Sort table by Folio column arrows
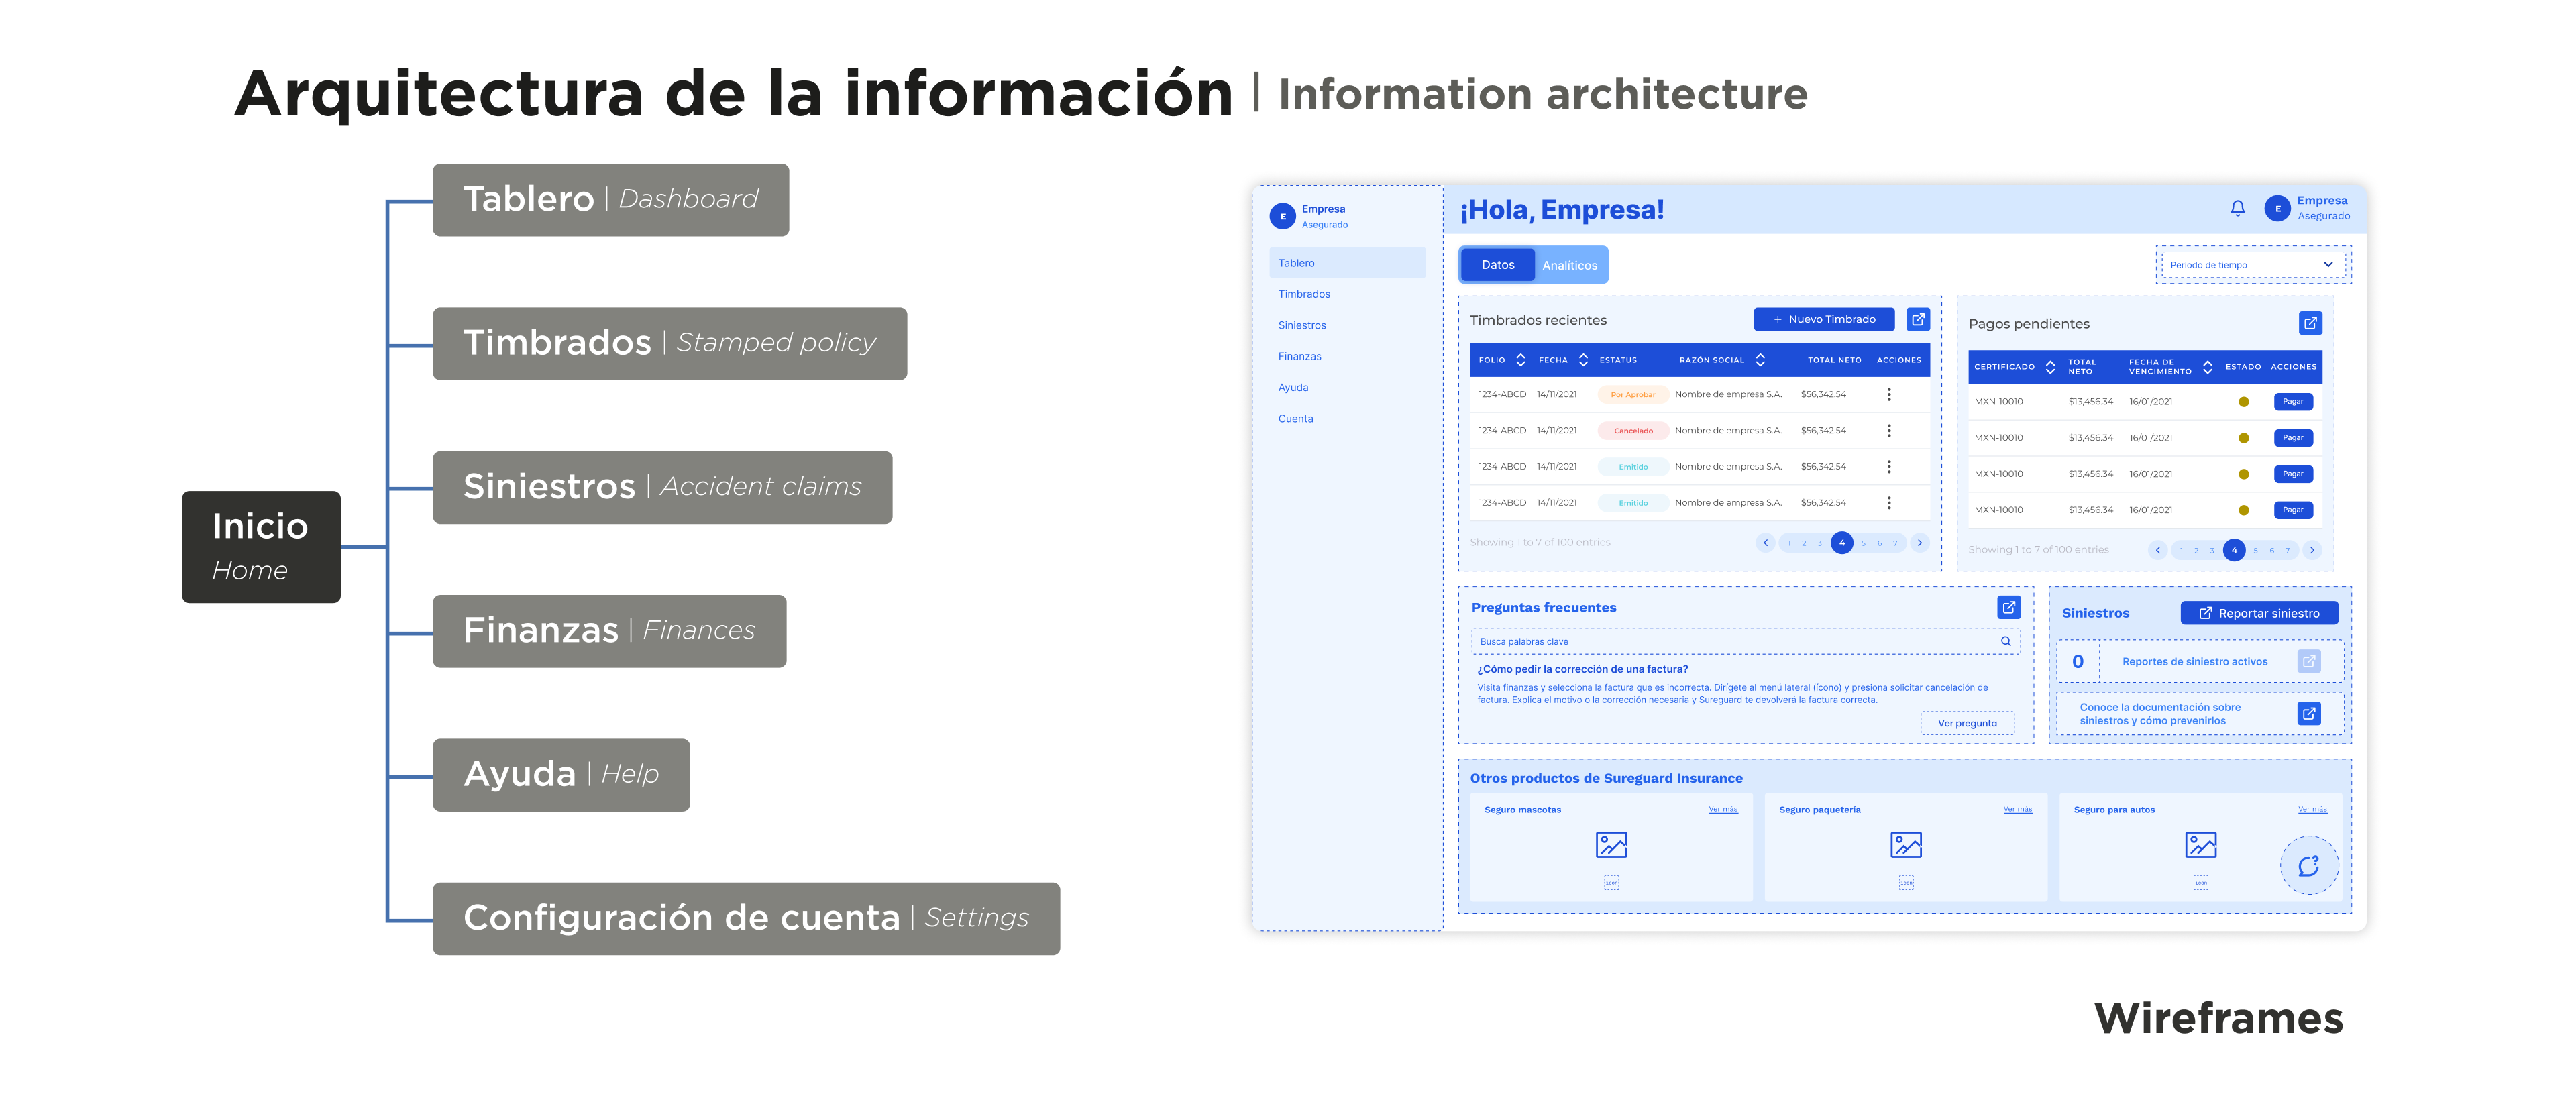2576x1104 pixels. [1520, 360]
